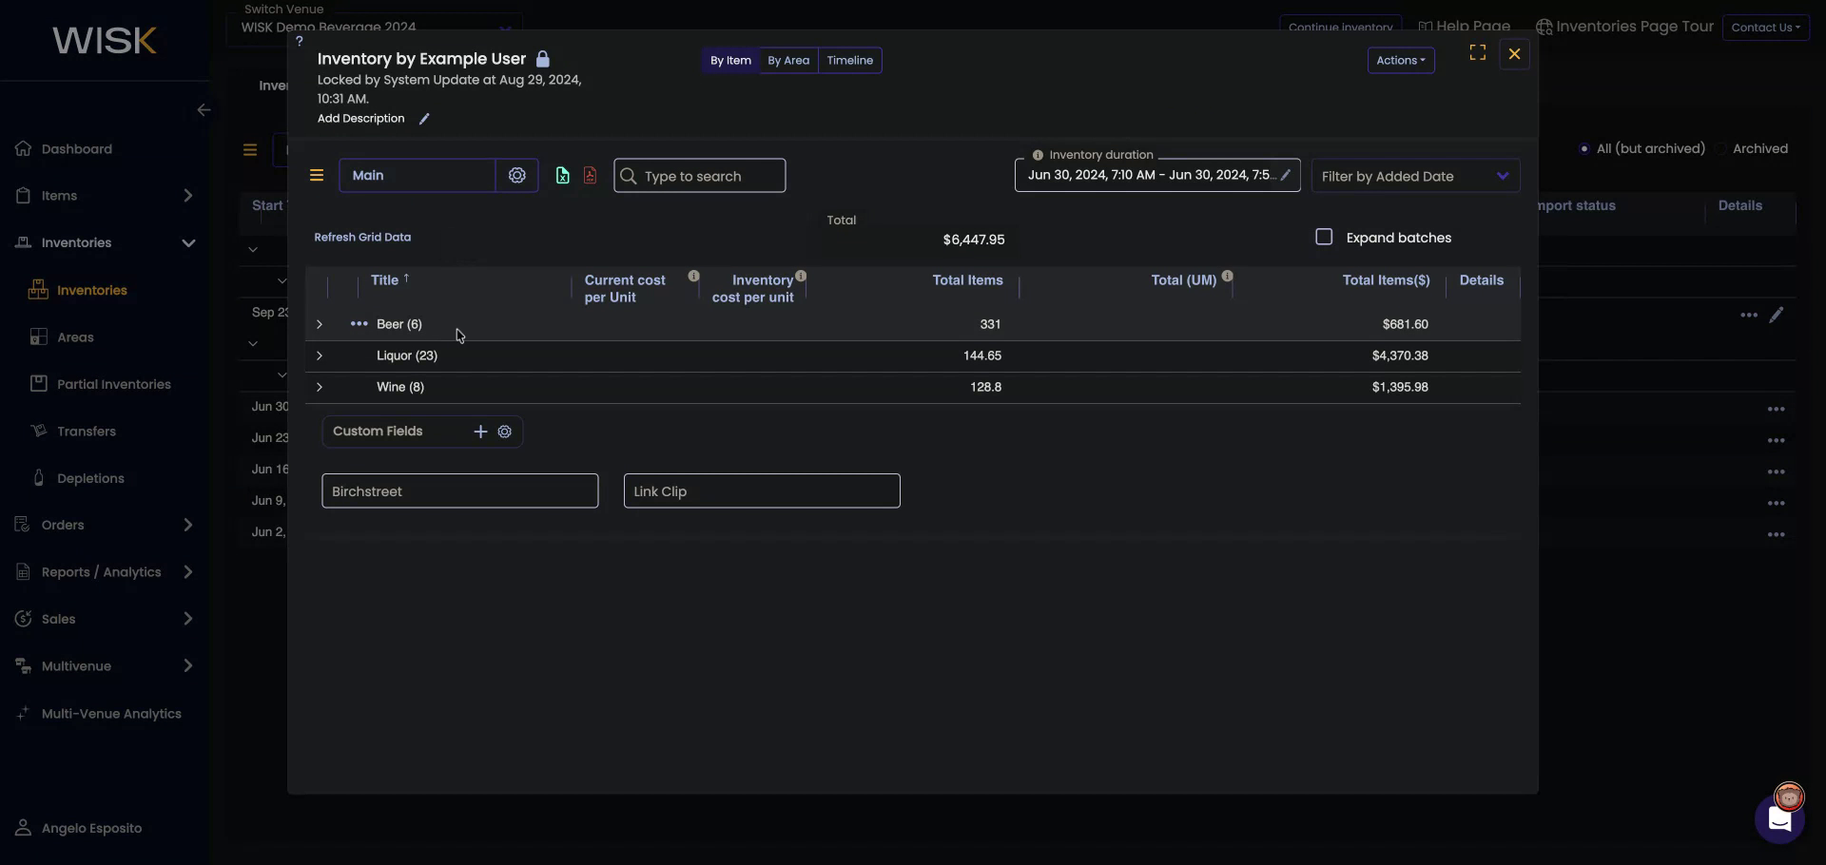Switch to the By Area tab
Viewport: 1826px width, 865px height.
coord(788,60)
